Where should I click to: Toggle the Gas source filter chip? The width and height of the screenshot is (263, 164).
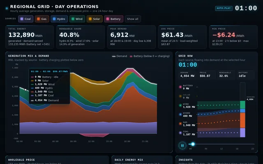(42, 19)
